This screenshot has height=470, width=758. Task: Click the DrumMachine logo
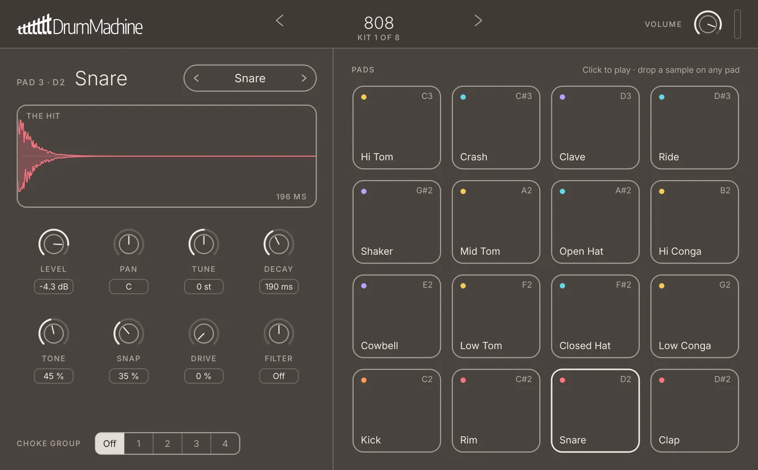pyautogui.click(x=80, y=25)
